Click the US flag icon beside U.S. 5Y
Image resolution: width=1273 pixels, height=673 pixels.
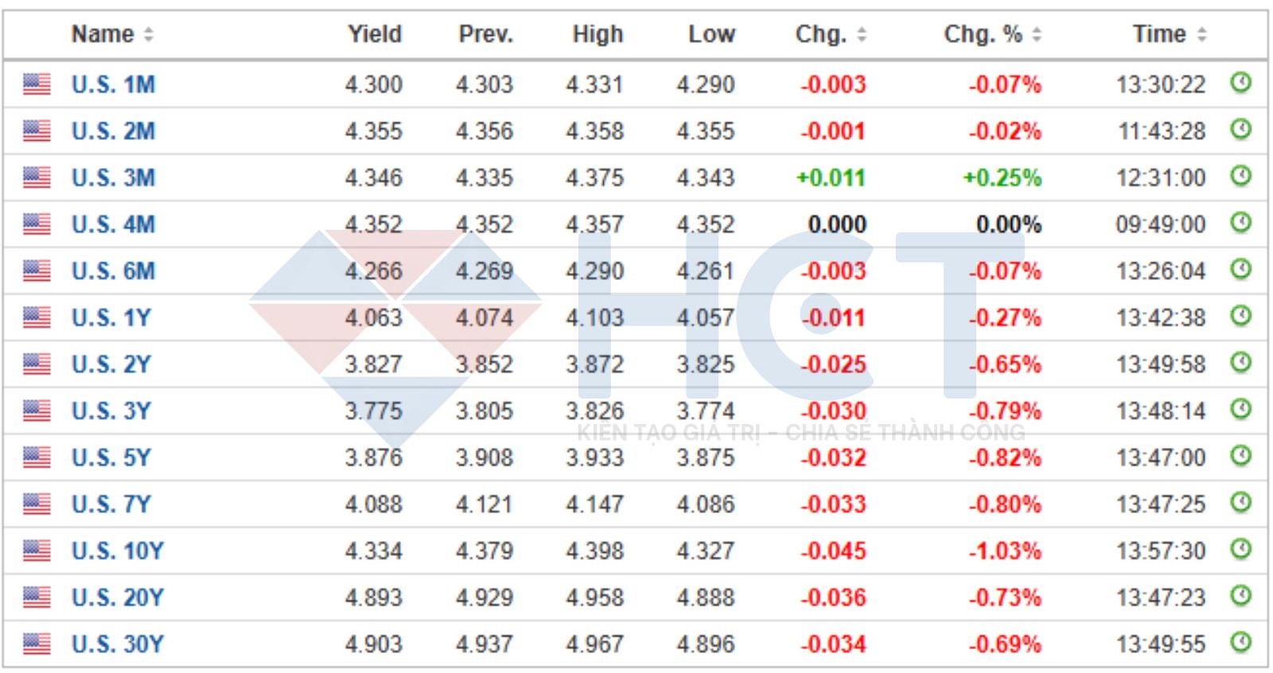[37, 457]
